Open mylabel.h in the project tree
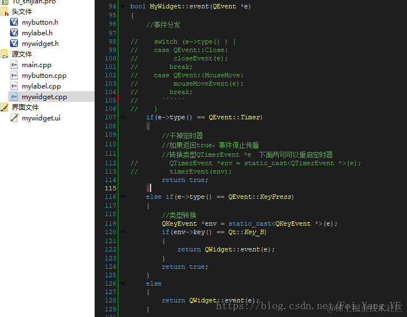Viewport: 407px width, 317px height. (37, 33)
